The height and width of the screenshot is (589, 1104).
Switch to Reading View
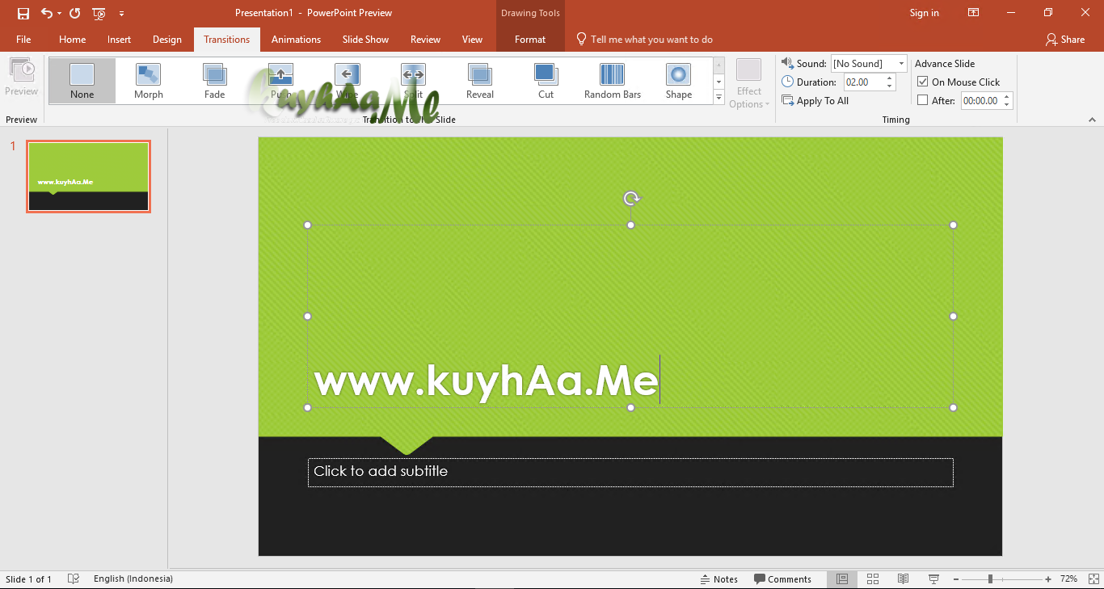coord(904,579)
